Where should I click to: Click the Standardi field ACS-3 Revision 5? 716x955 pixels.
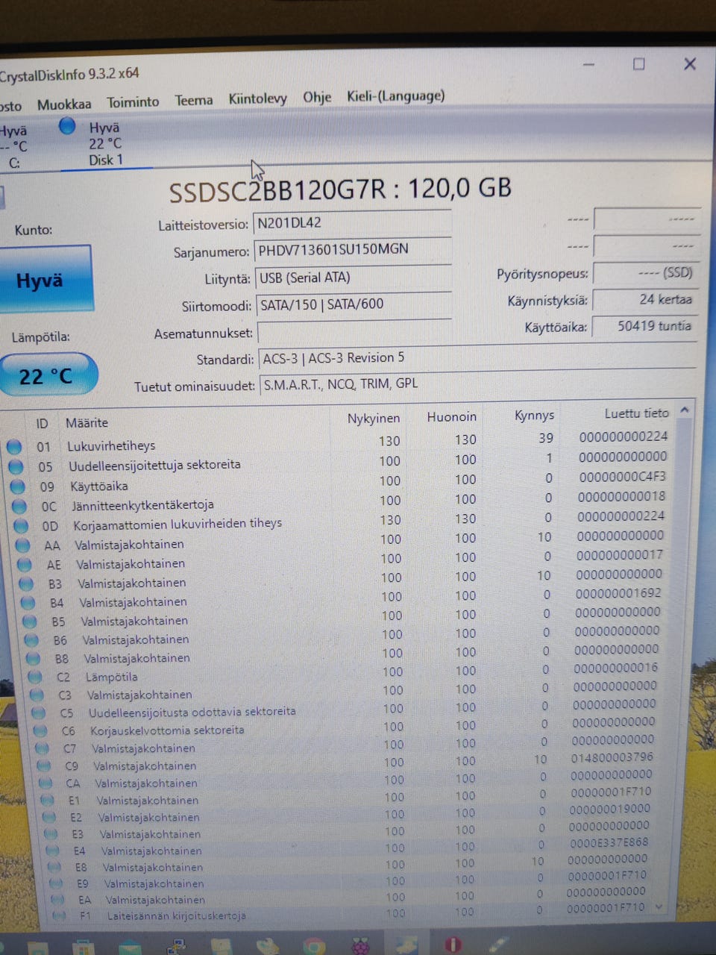click(477, 357)
